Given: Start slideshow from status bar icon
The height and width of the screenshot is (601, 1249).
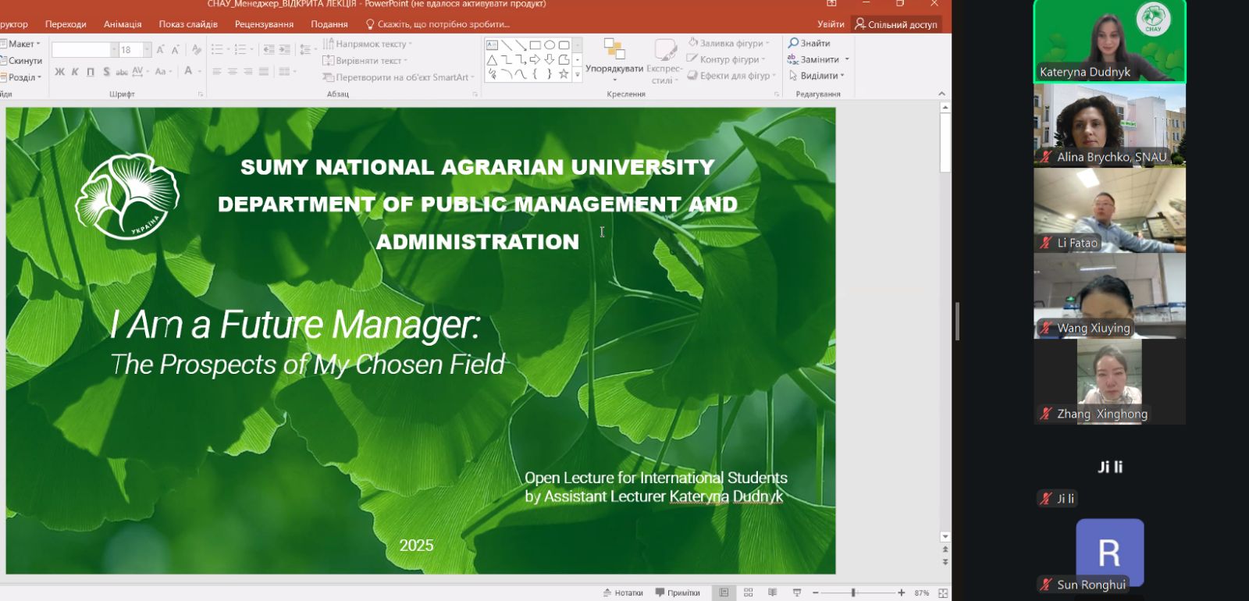Looking at the screenshot, I should click(x=796, y=592).
